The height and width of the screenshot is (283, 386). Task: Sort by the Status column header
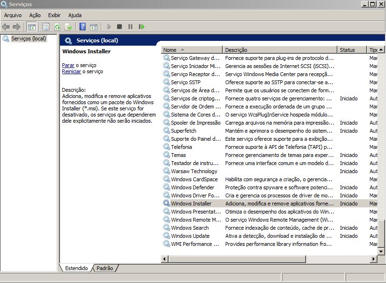352,50
